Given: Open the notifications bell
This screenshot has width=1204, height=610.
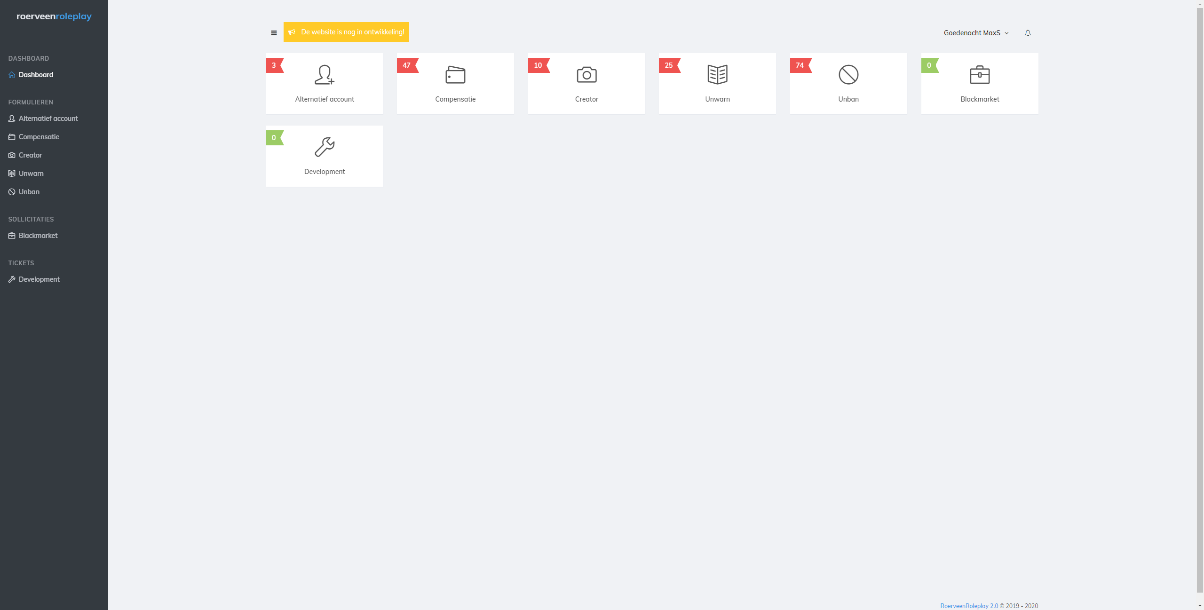Looking at the screenshot, I should coord(1028,33).
